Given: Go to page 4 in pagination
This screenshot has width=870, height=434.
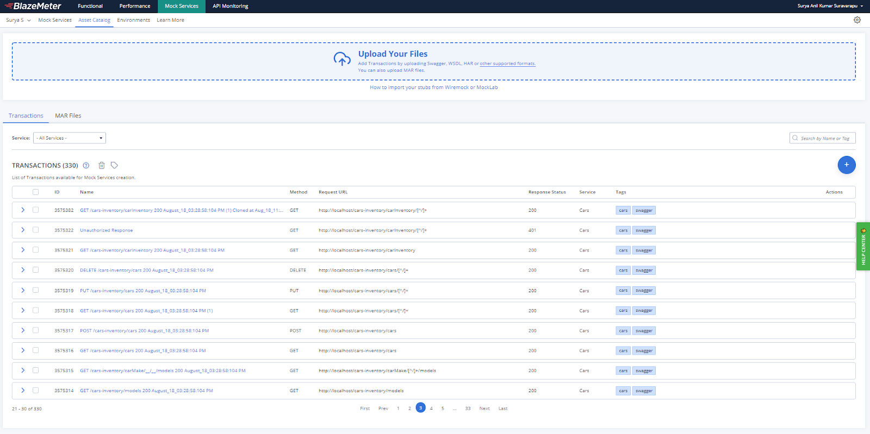Looking at the screenshot, I should [x=431, y=408].
